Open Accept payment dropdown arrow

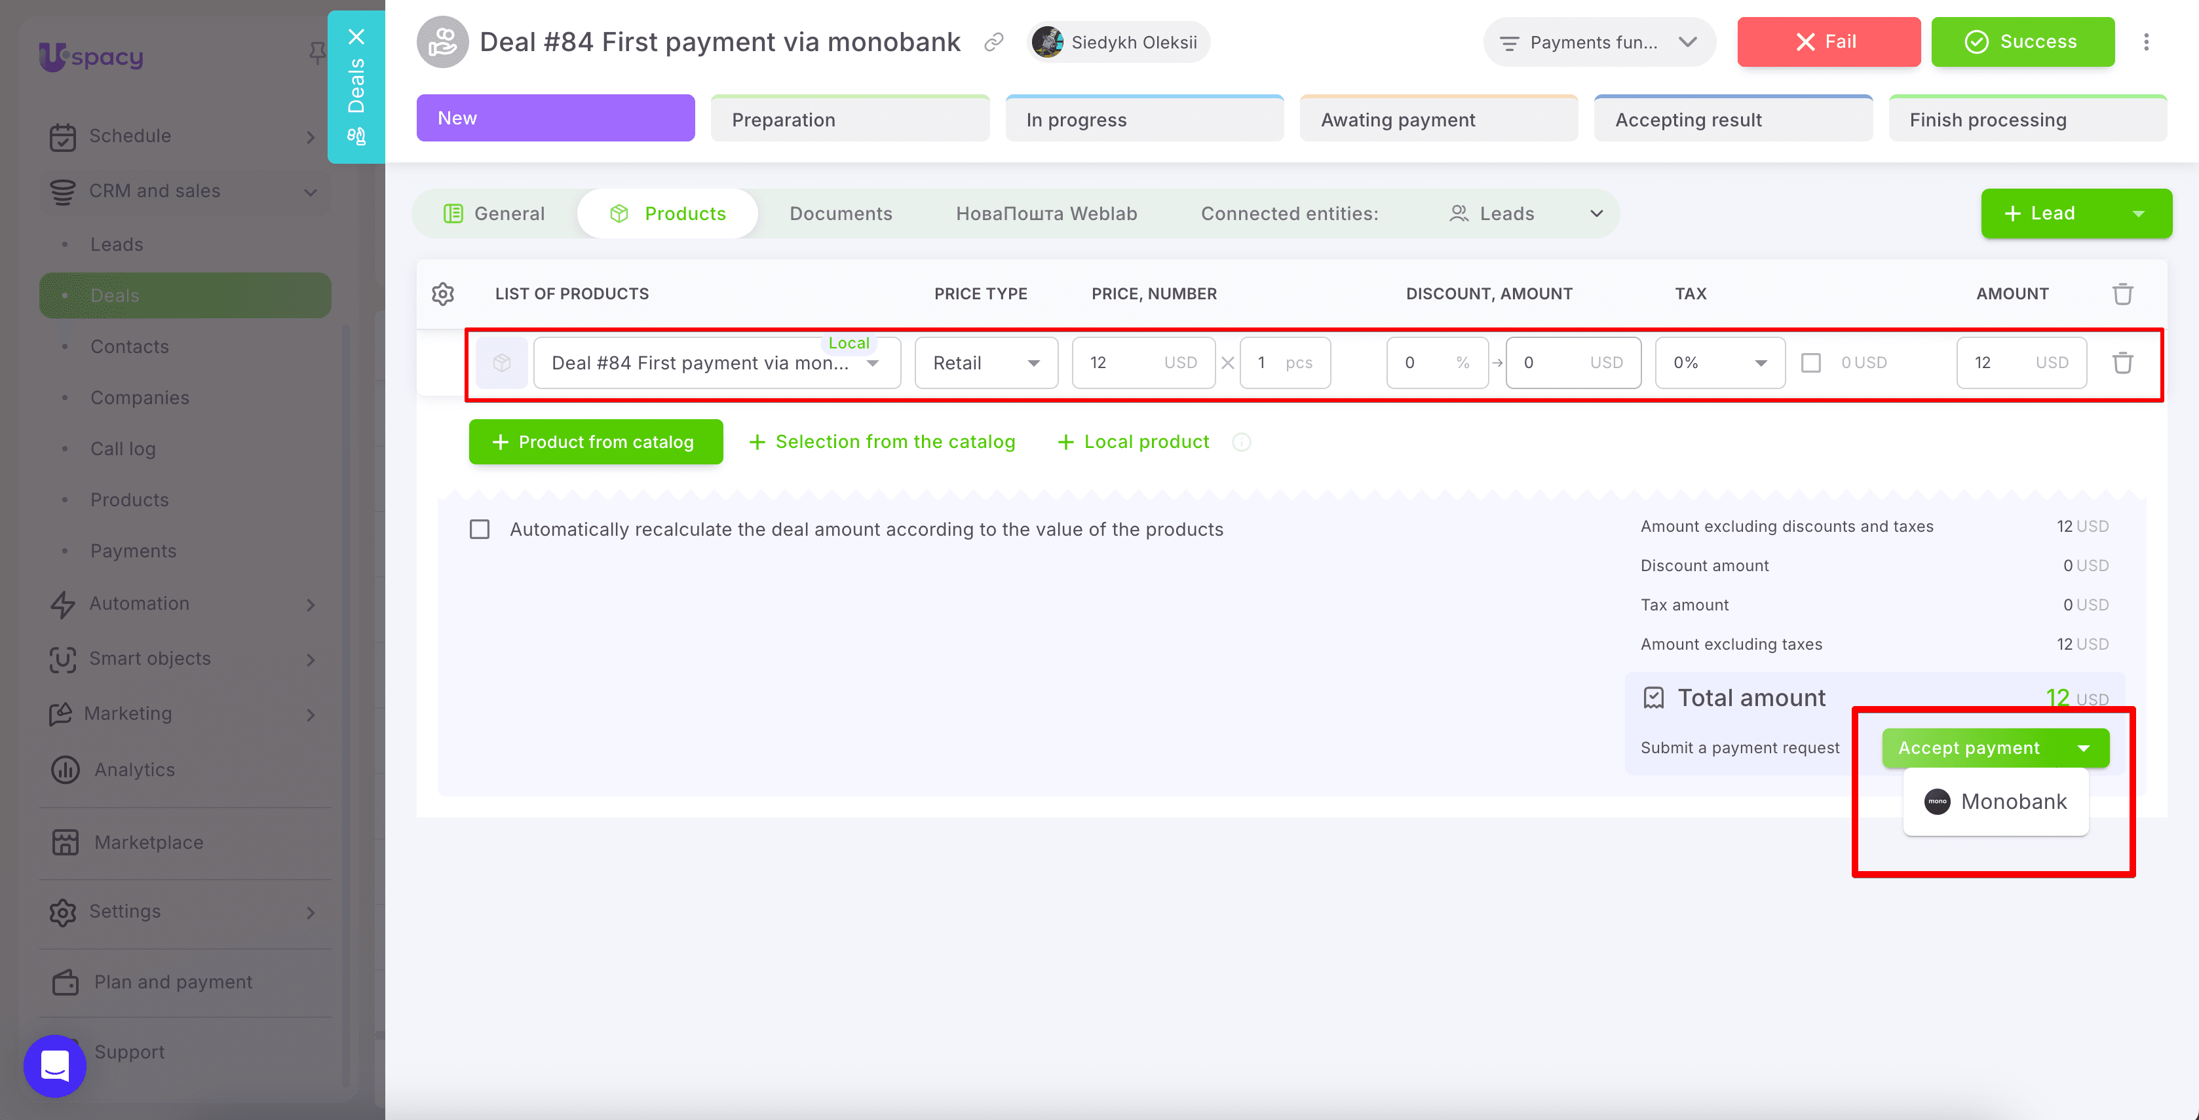(2084, 748)
